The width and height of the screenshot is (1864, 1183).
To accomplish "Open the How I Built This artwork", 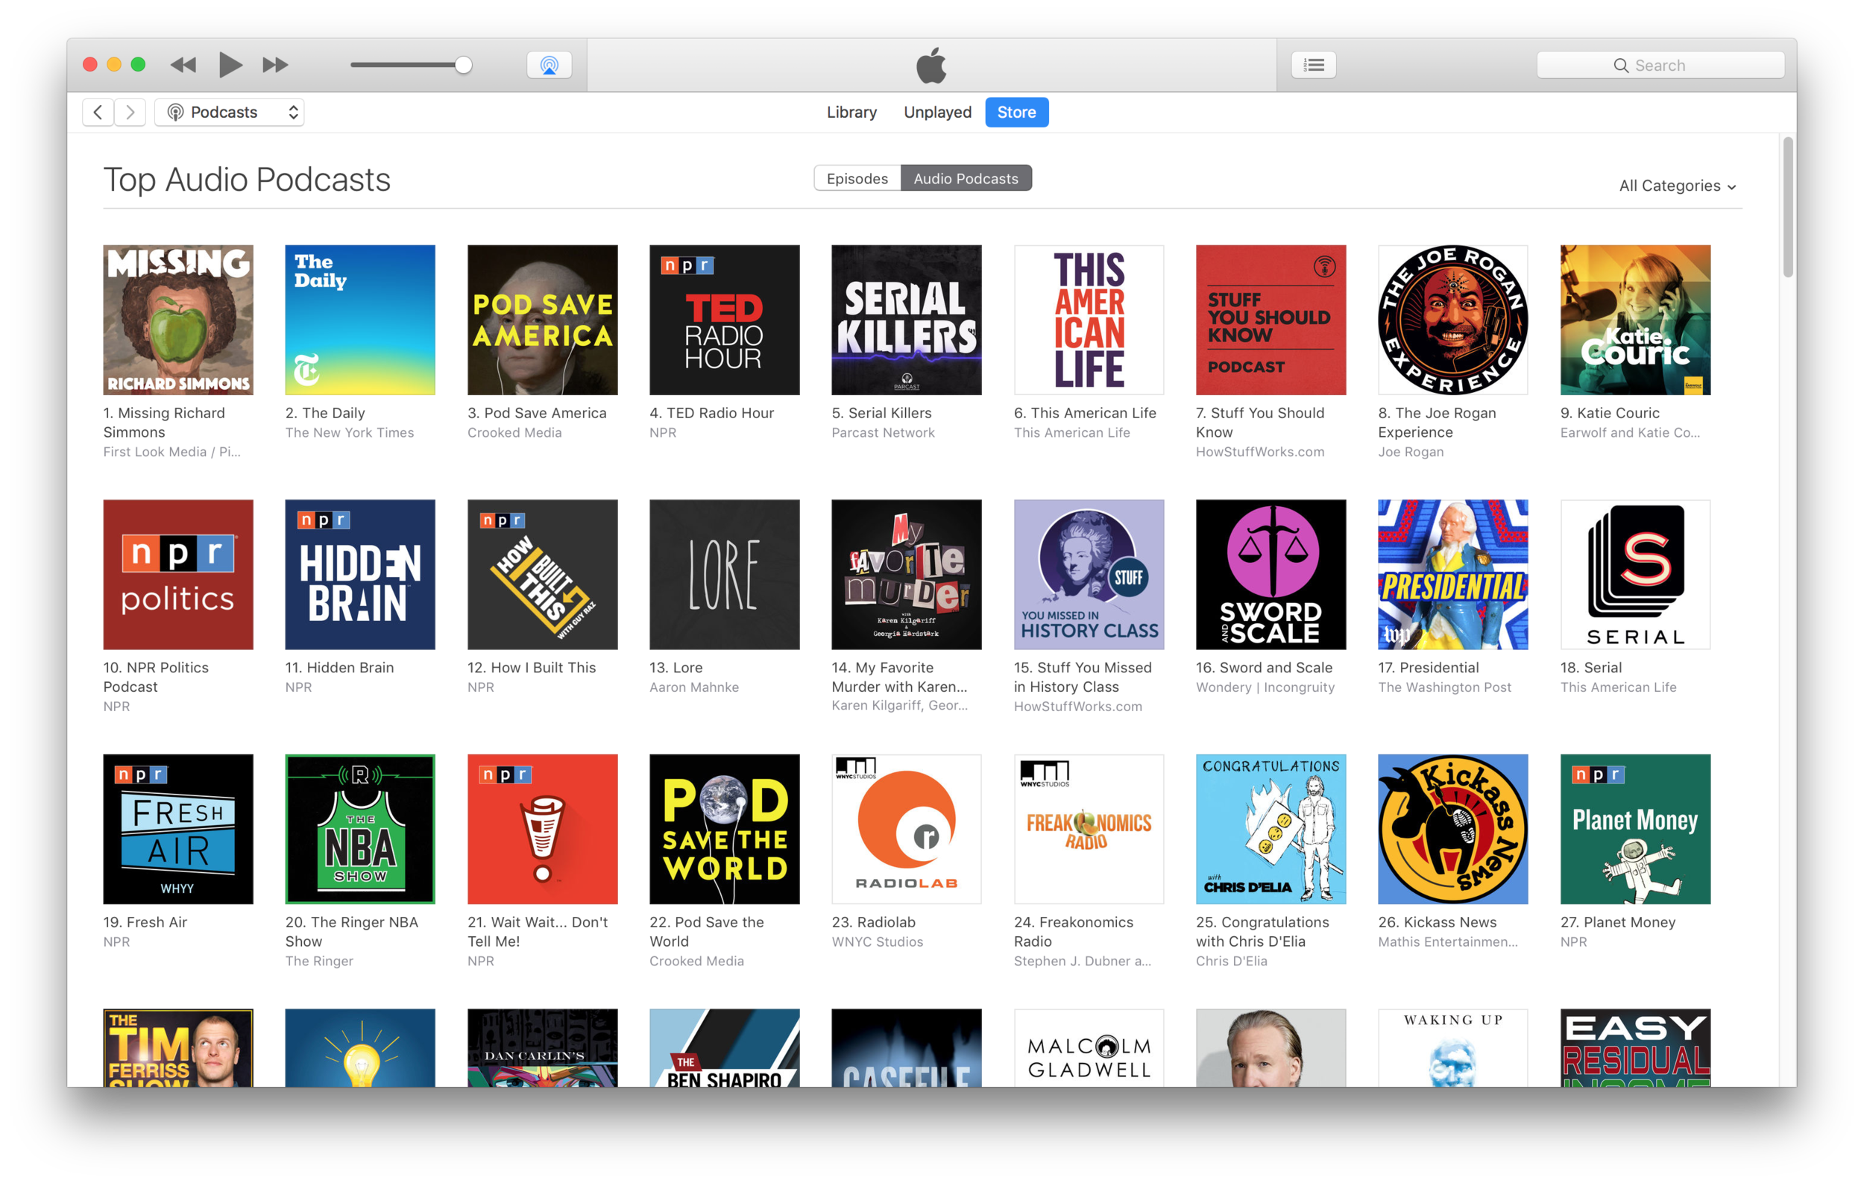I will point(543,575).
